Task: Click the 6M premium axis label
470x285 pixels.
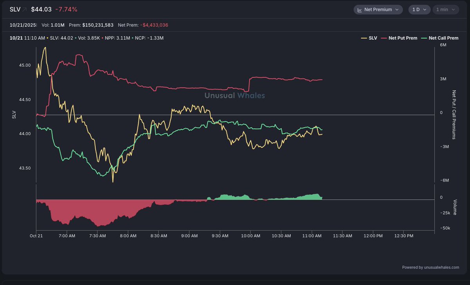Action: [443, 45]
